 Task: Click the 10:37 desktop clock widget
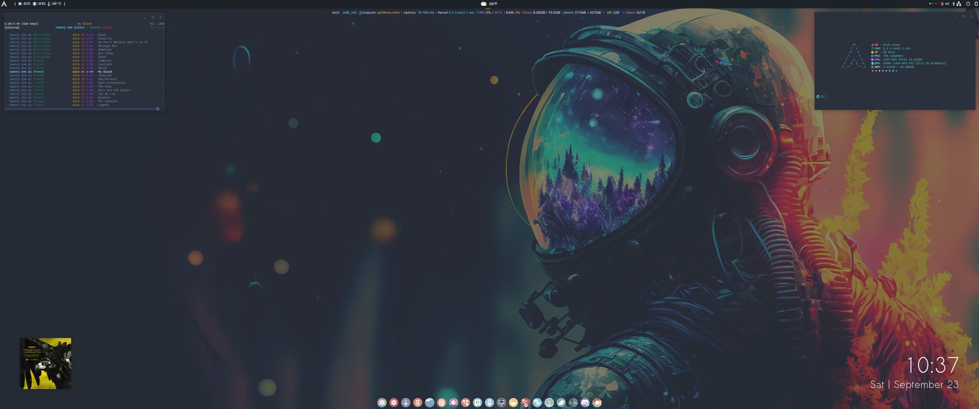point(932,365)
